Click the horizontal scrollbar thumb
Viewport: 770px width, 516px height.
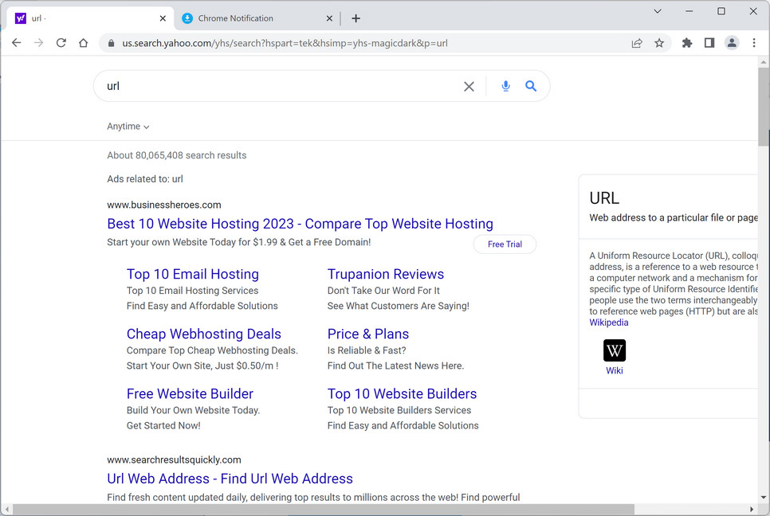(323, 509)
